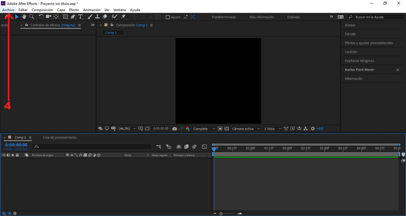
Task: Select the Roto Brush tool
Action: click(x=114, y=17)
